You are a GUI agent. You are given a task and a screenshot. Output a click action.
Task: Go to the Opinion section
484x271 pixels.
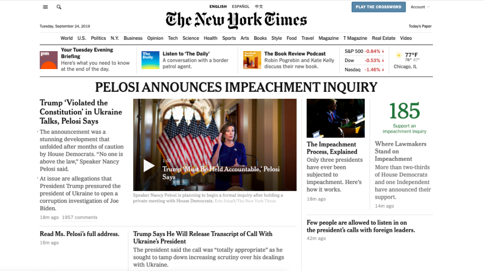tap(155, 38)
